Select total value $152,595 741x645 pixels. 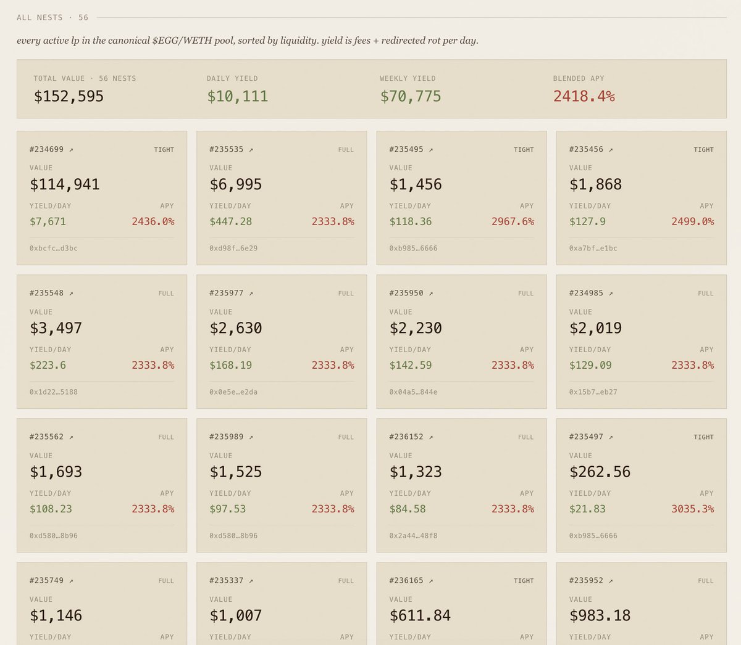point(69,96)
